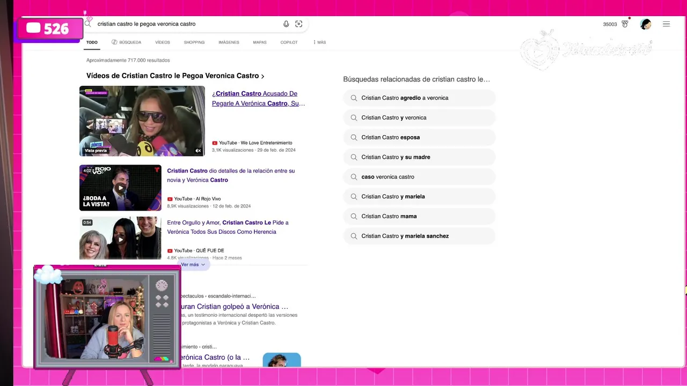Viewport: 687px width, 386px height.
Task: Open the SHOPPING tab
Action: coord(194,42)
